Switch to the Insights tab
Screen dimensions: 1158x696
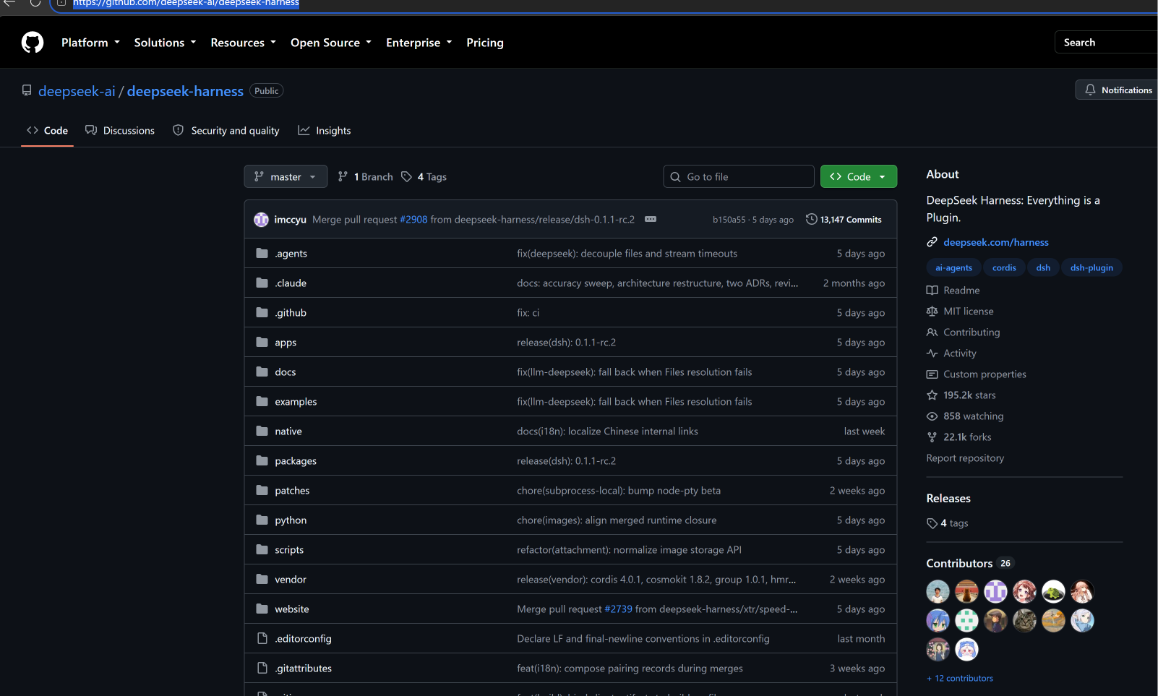[x=325, y=131]
